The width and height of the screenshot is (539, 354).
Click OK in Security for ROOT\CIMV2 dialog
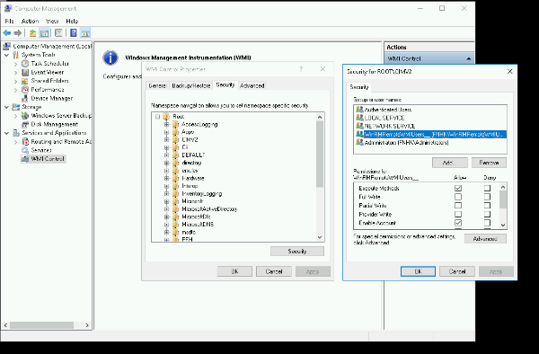pos(418,271)
